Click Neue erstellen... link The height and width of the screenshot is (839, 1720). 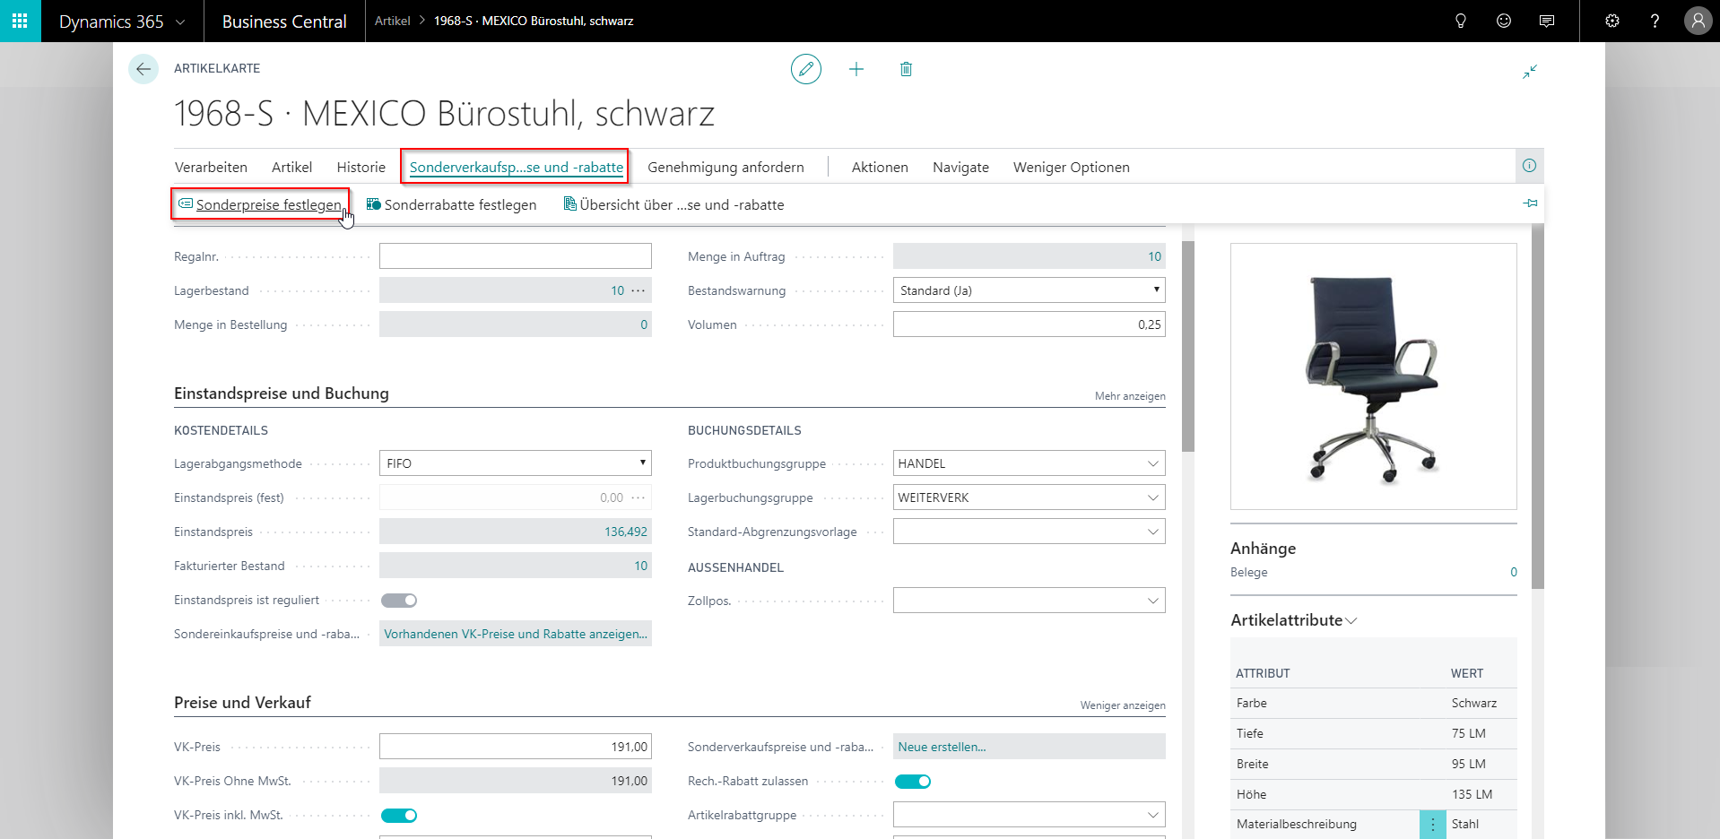(x=942, y=747)
